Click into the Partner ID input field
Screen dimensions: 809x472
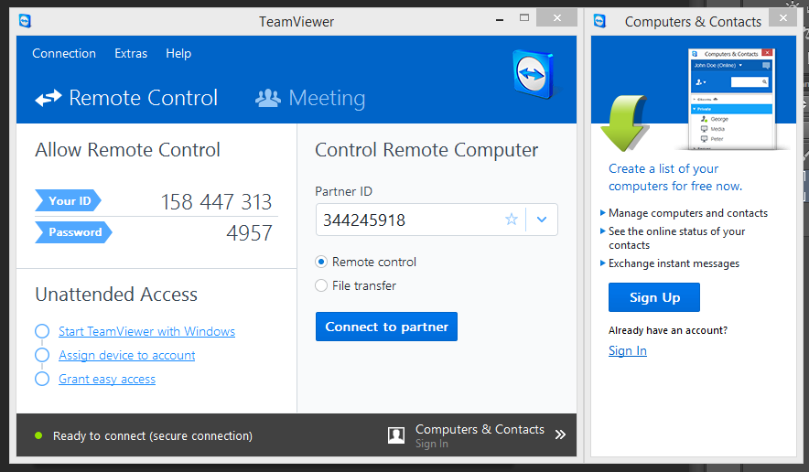[407, 220]
